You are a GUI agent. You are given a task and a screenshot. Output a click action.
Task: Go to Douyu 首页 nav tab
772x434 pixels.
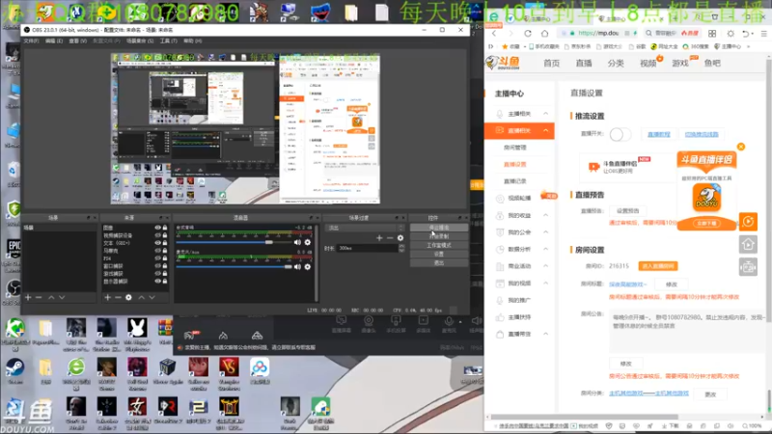[x=551, y=63]
